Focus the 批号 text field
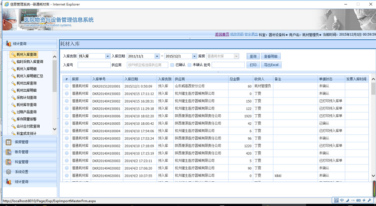376x206 pixels. click(x=228, y=65)
